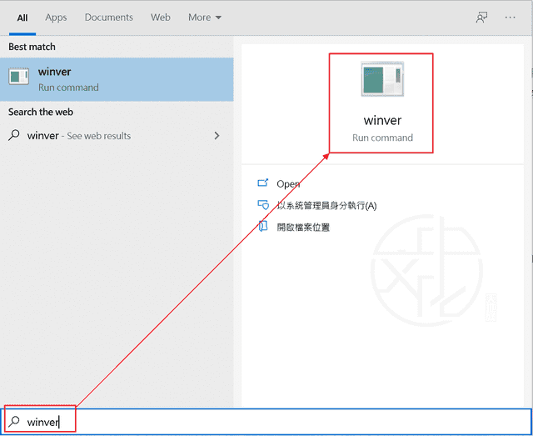Click search box magnifier icon

pyautogui.click(x=14, y=422)
